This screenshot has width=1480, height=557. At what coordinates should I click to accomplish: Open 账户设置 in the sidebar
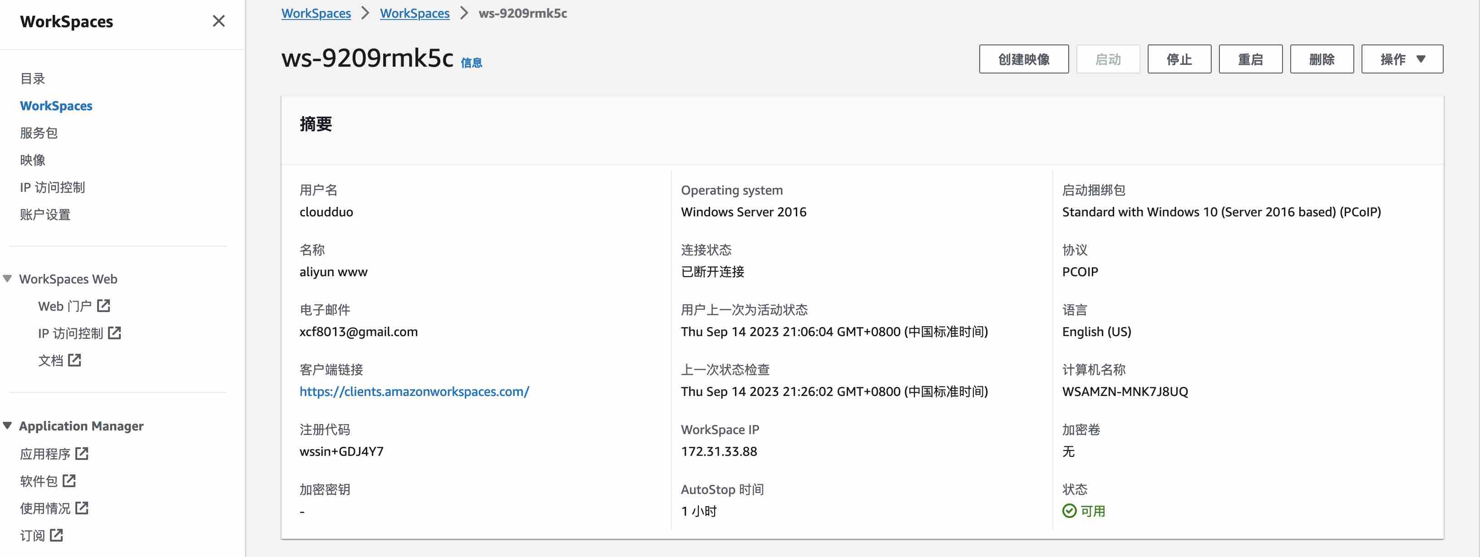click(x=45, y=214)
